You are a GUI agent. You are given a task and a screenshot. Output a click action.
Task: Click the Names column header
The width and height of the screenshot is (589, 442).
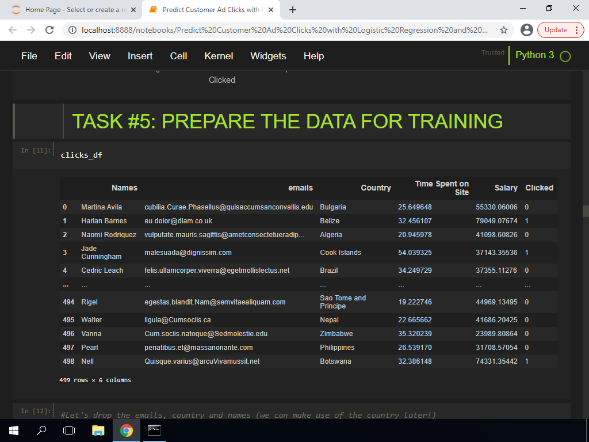point(124,188)
